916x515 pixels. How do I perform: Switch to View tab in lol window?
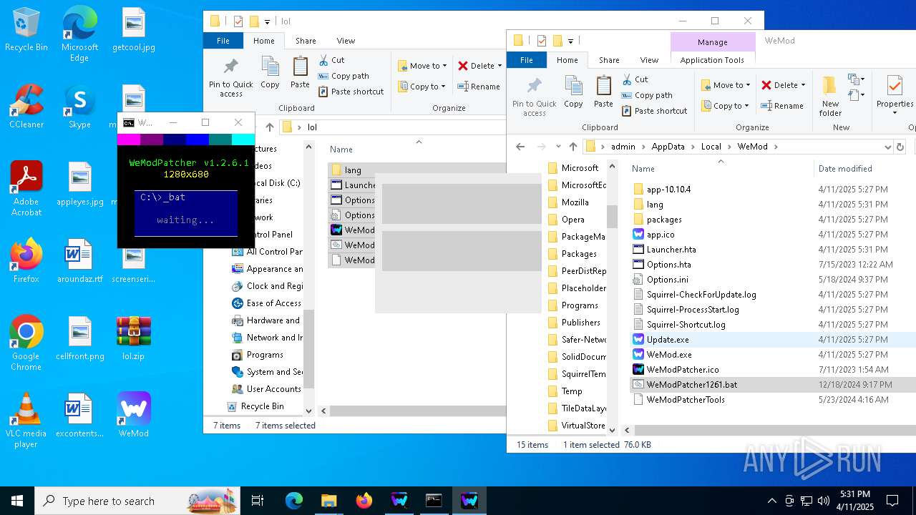pyautogui.click(x=346, y=41)
